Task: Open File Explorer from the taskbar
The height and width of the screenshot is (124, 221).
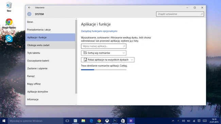Action: (83, 121)
